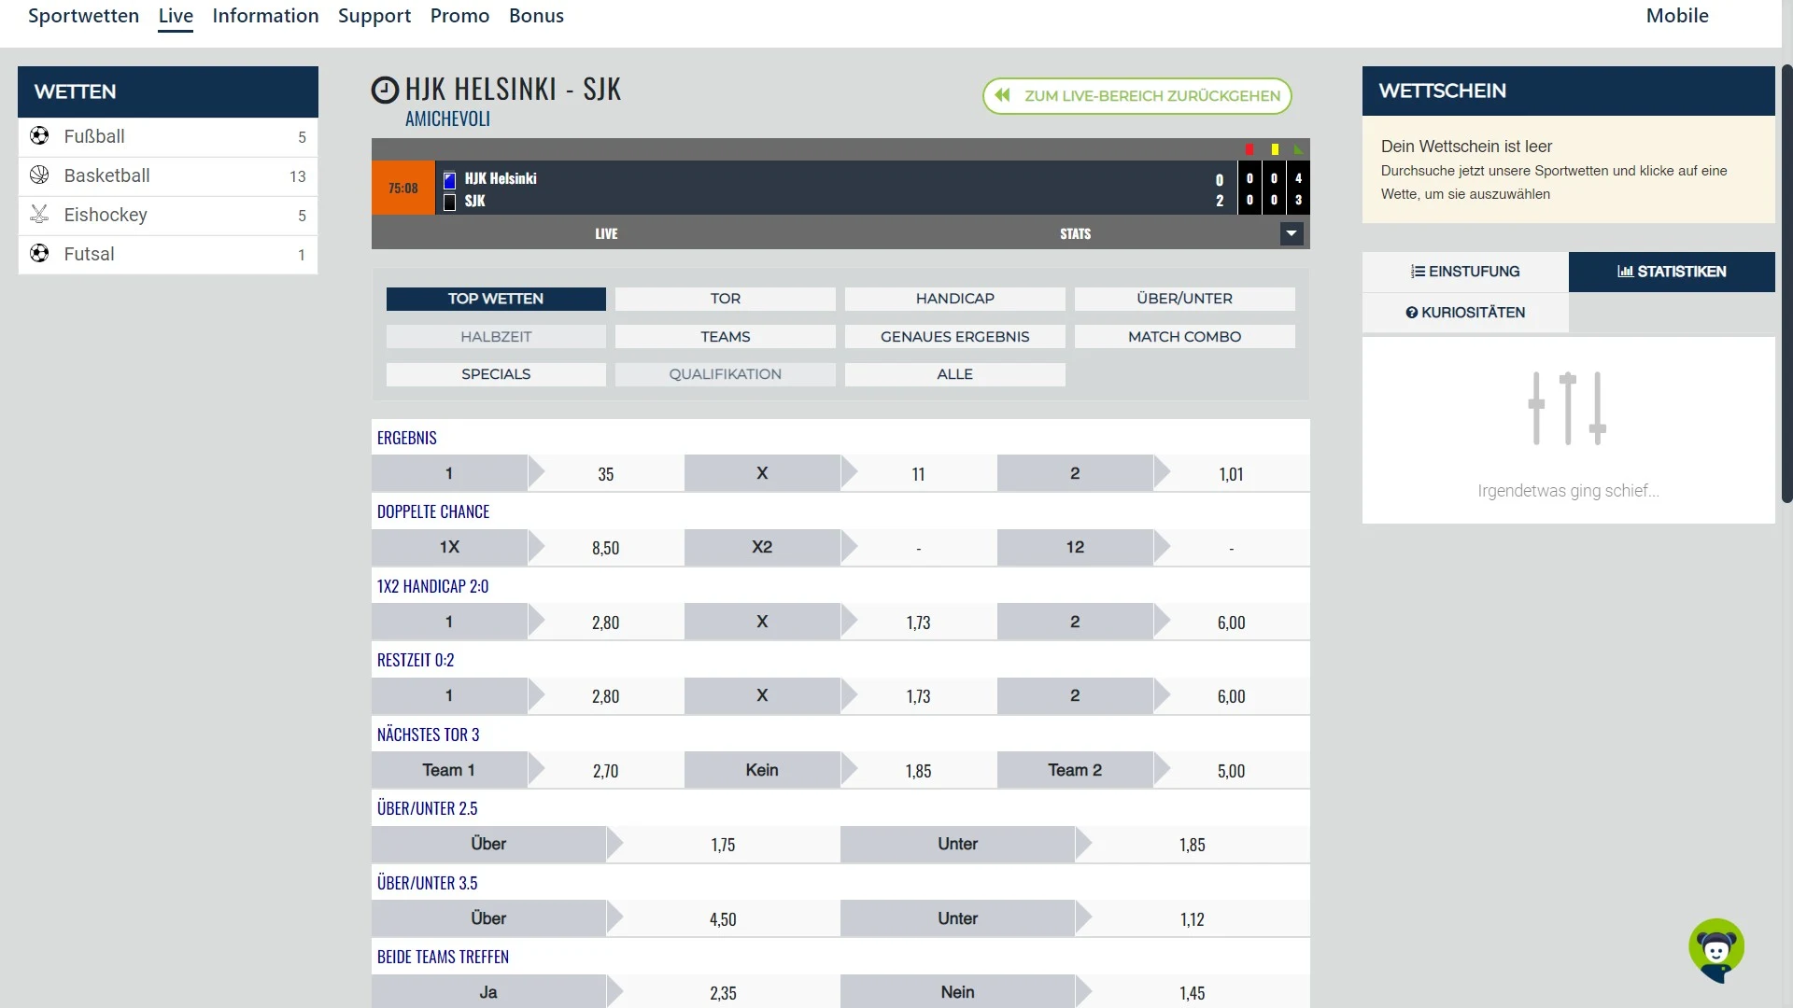Click the page vertical scrollbar
1793x1008 pixels.
tap(1786, 284)
